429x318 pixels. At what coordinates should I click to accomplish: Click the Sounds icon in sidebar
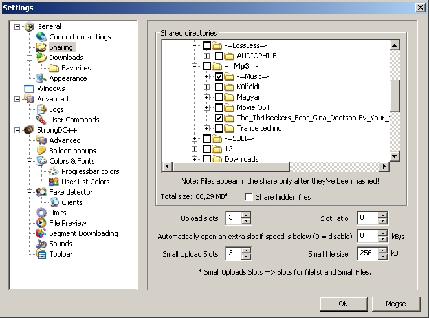(41, 244)
